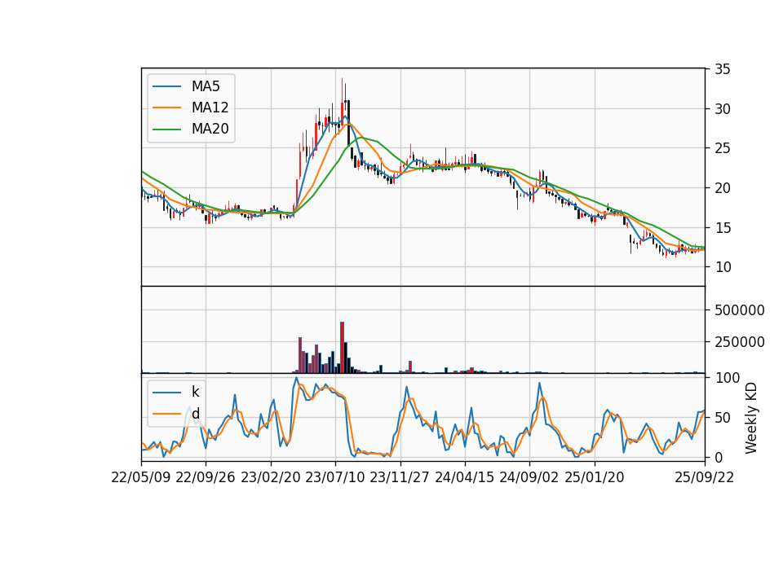This screenshot has height=562, width=783.
Task: Click the 22/05/09 date tick label
Action: [x=141, y=477]
